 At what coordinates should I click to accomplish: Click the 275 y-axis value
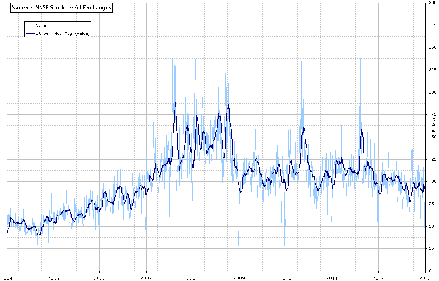[x=432, y=25]
